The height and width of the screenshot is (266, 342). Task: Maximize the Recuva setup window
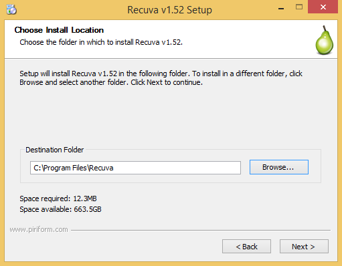(299, 7)
